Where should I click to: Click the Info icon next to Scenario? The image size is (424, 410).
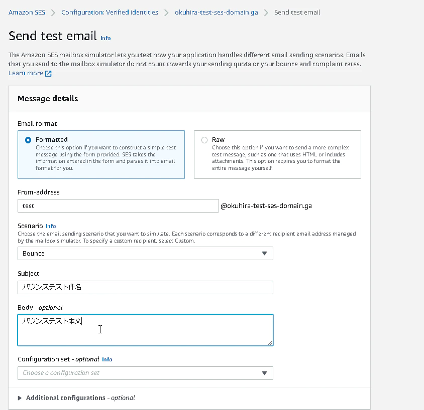pyautogui.click(x=51, y=226)
